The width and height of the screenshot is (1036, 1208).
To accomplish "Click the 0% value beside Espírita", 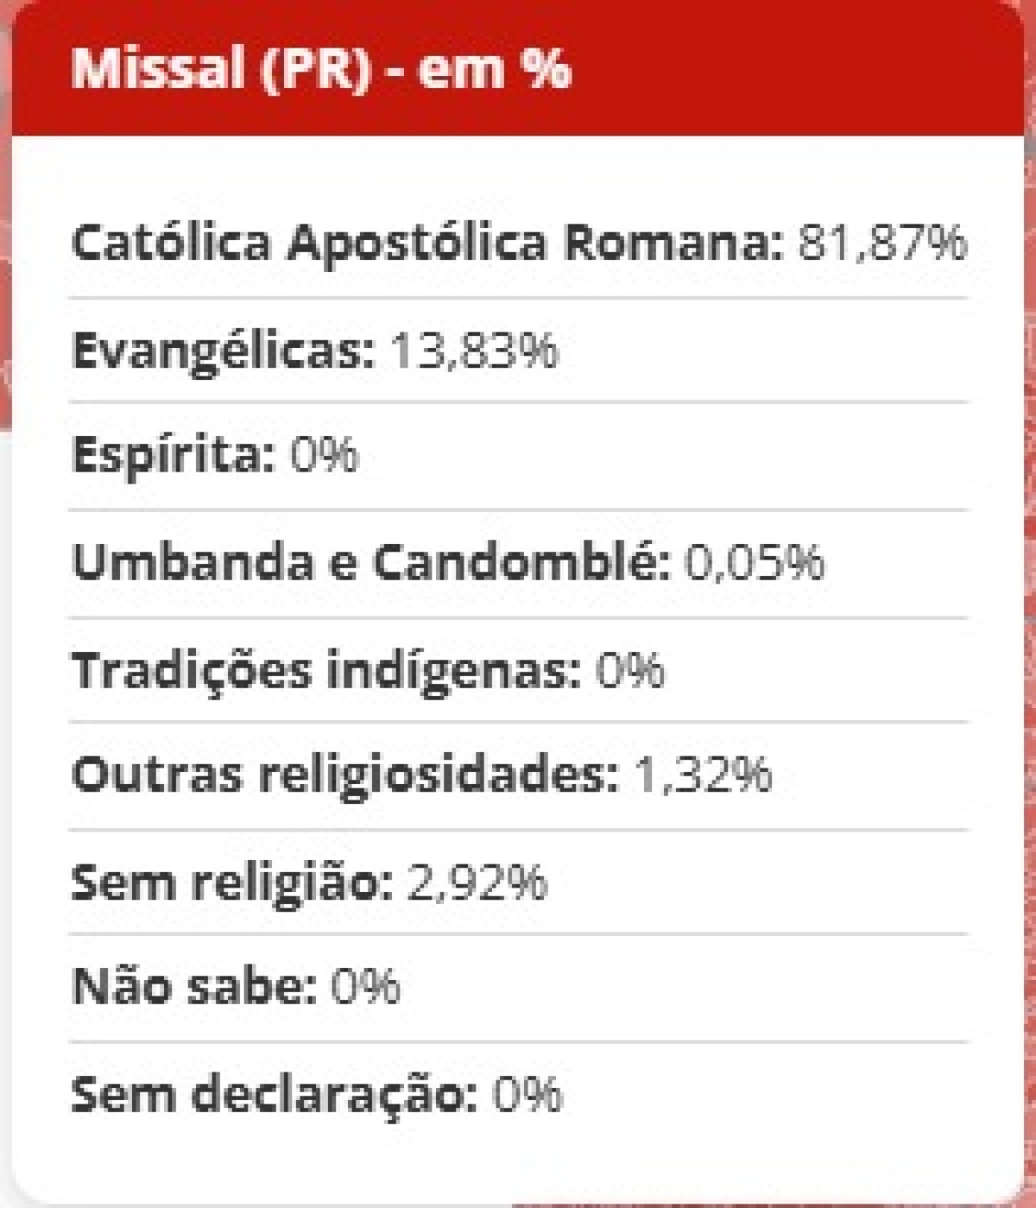I will (324, 454).
